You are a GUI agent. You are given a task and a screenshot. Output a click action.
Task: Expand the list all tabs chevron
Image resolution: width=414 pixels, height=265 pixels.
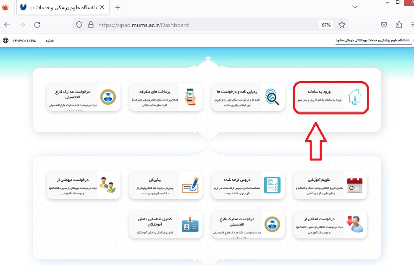pos(355,7)
